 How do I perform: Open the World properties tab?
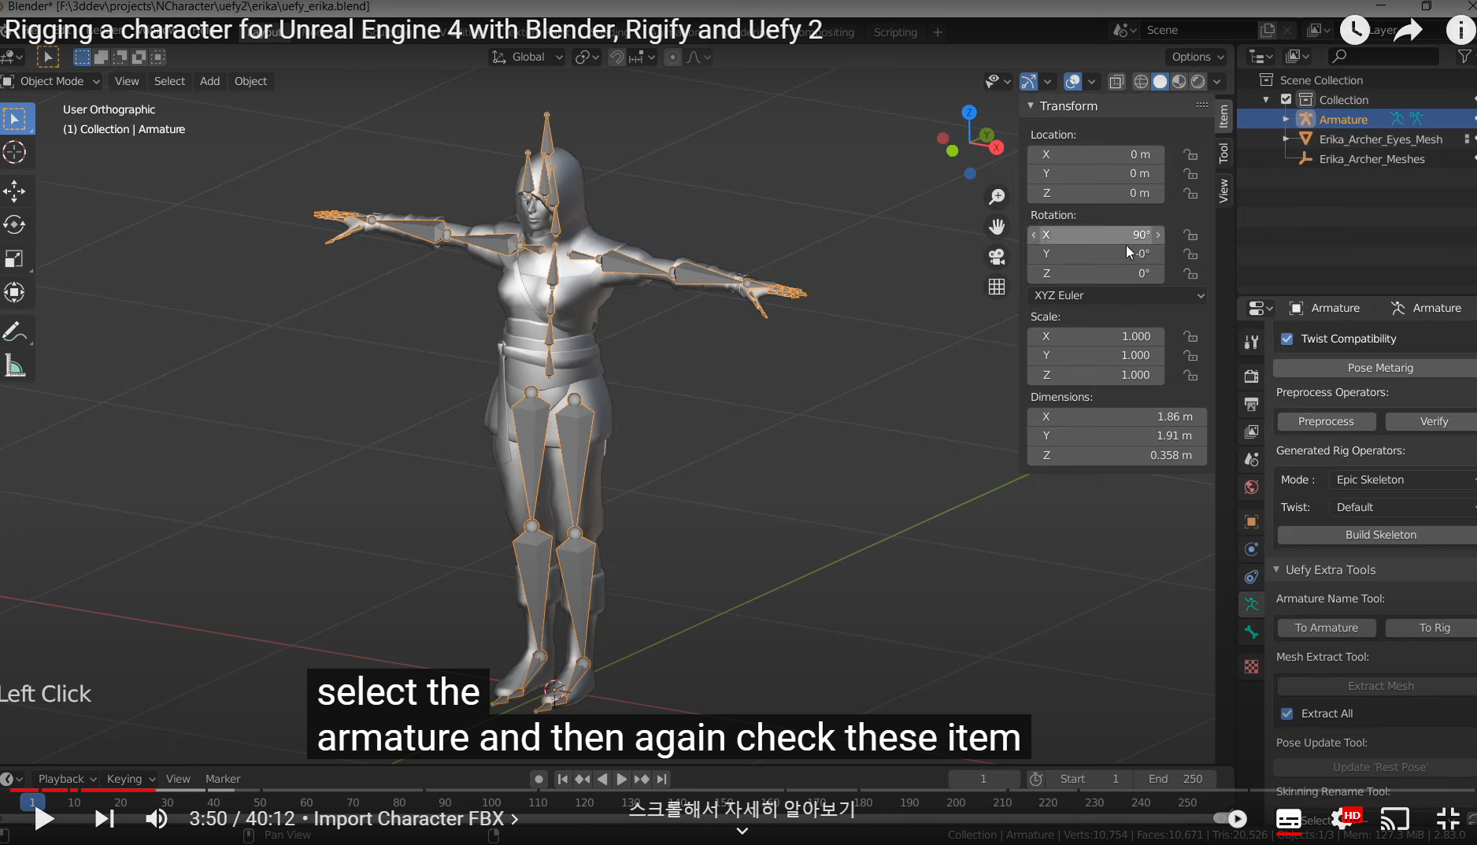tap(1251, 487)
